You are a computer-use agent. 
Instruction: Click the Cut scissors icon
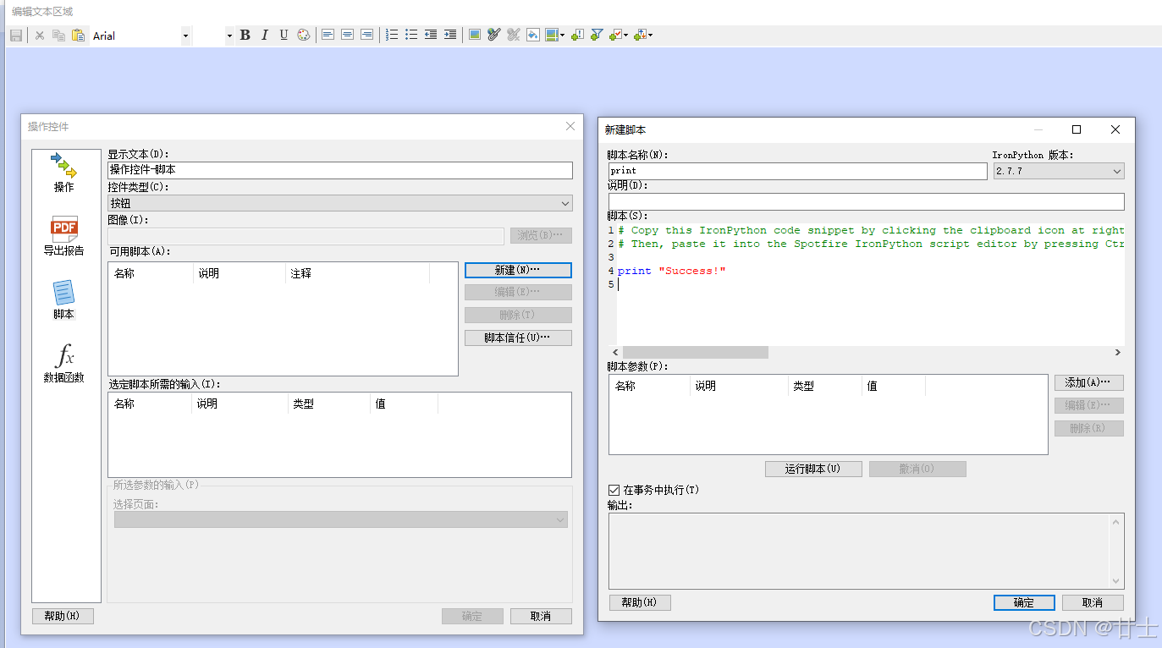point(39,36)
